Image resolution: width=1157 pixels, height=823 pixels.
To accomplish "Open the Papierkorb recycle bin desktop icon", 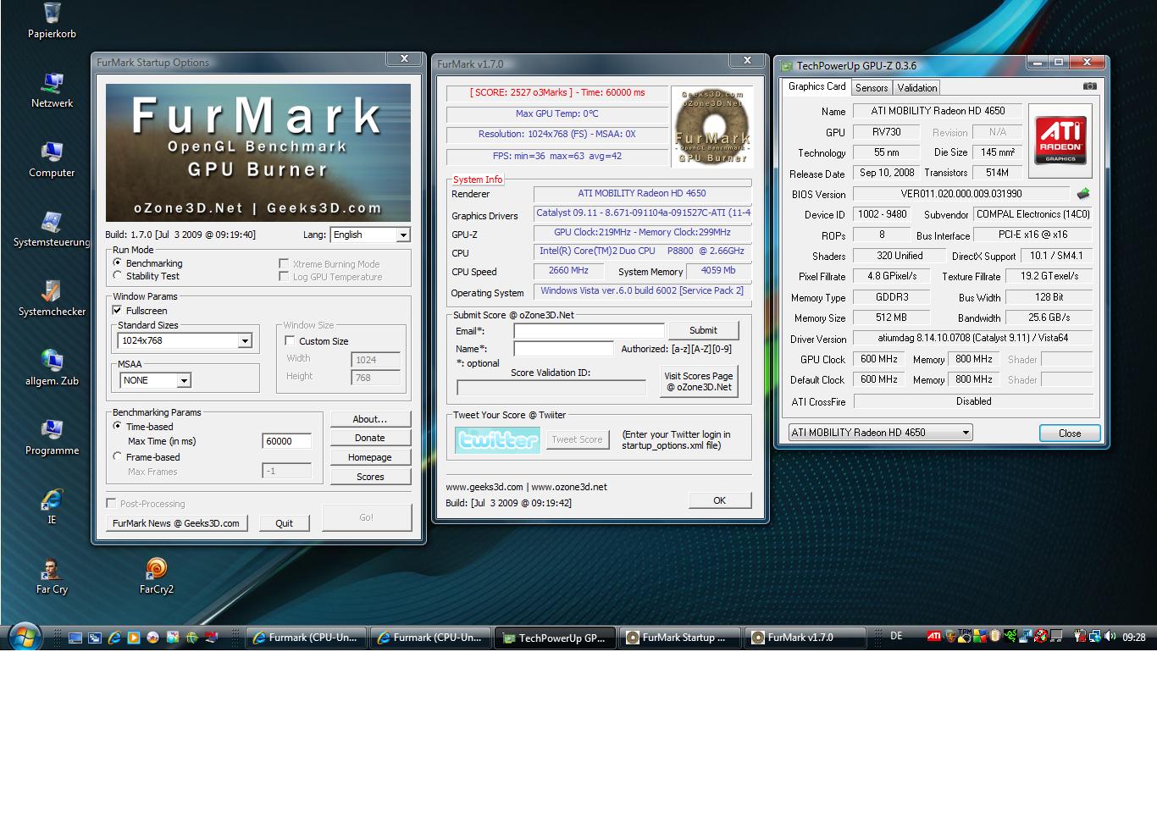I will point(52,20).
